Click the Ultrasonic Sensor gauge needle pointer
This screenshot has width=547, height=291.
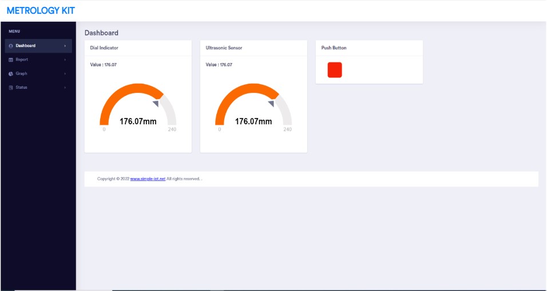point(271,103)
